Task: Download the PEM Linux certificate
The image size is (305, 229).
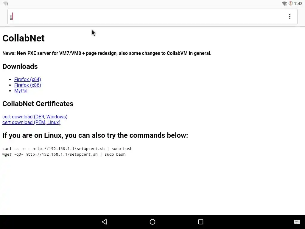Action: pyautogui.click(x=31, y=122)
